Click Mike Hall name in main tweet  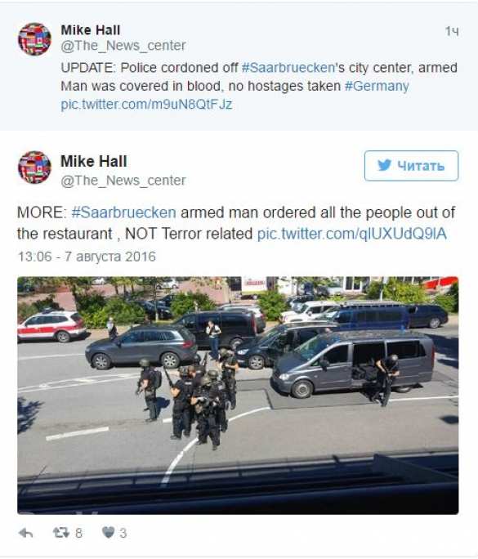click(94, 161)
